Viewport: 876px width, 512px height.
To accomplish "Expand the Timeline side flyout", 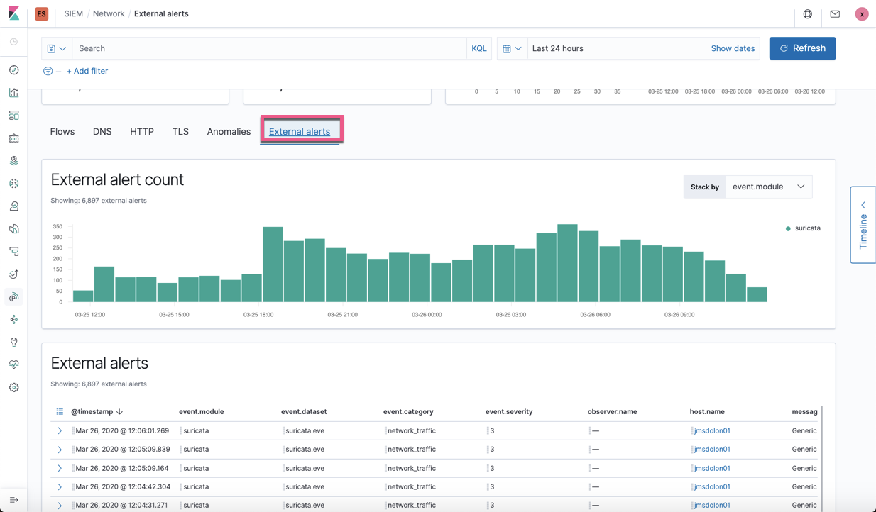I will [863, 225].
